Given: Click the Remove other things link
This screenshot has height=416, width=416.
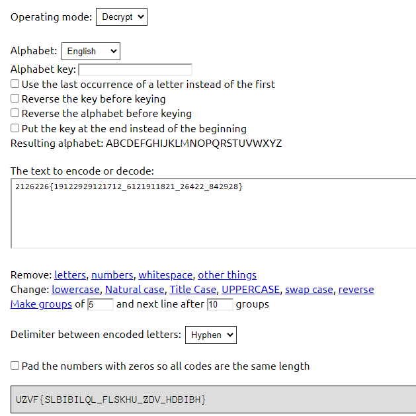Looking at the screenshot, I should (227, 275).
